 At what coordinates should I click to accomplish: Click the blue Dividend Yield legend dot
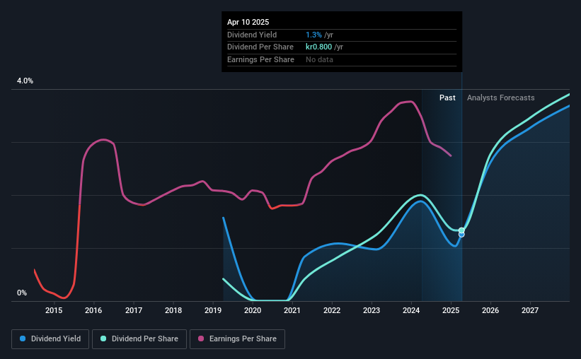coord(23,339)
